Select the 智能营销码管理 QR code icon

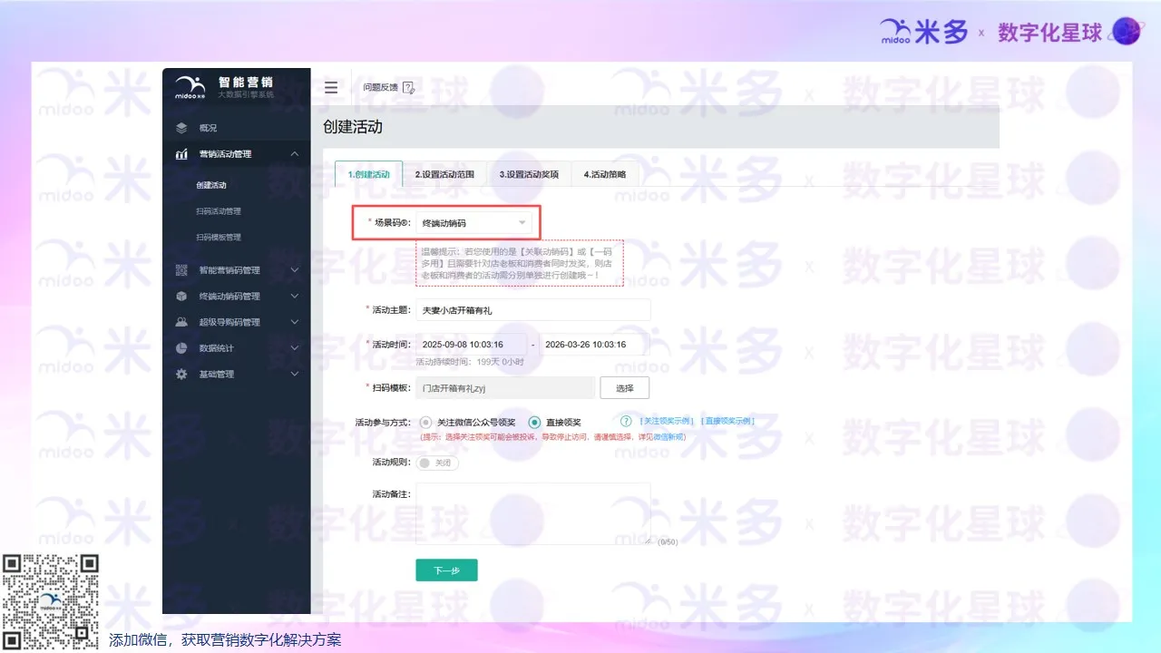[181, 269]
